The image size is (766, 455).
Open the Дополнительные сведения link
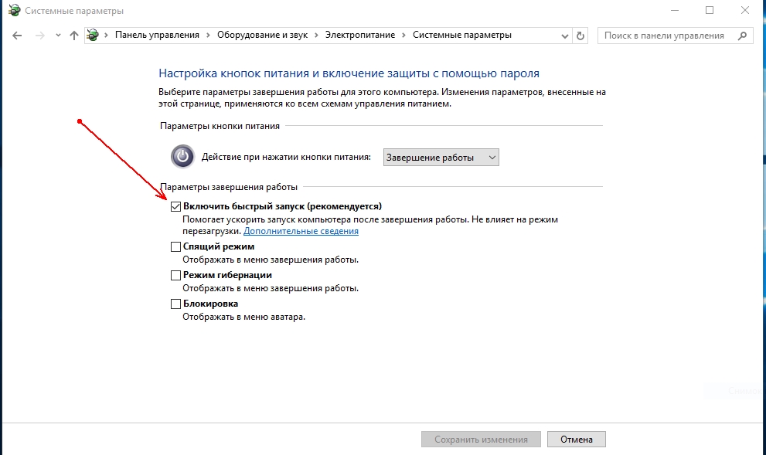click(x=301, y=231)
